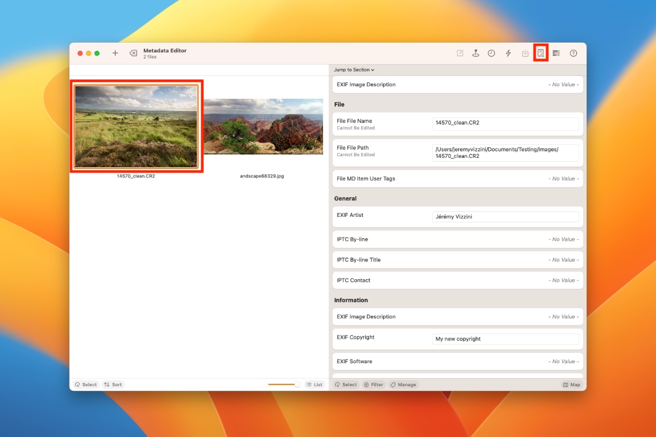This screenshot has height=437, width=656.
Task: Click the File File Name field
Action: coord(505,124)
